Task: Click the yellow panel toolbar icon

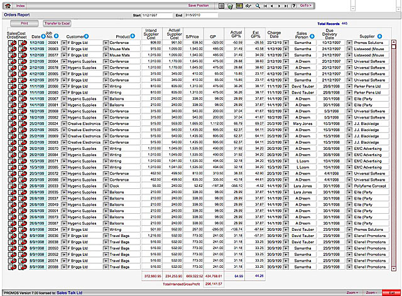Action: [239, 6]
